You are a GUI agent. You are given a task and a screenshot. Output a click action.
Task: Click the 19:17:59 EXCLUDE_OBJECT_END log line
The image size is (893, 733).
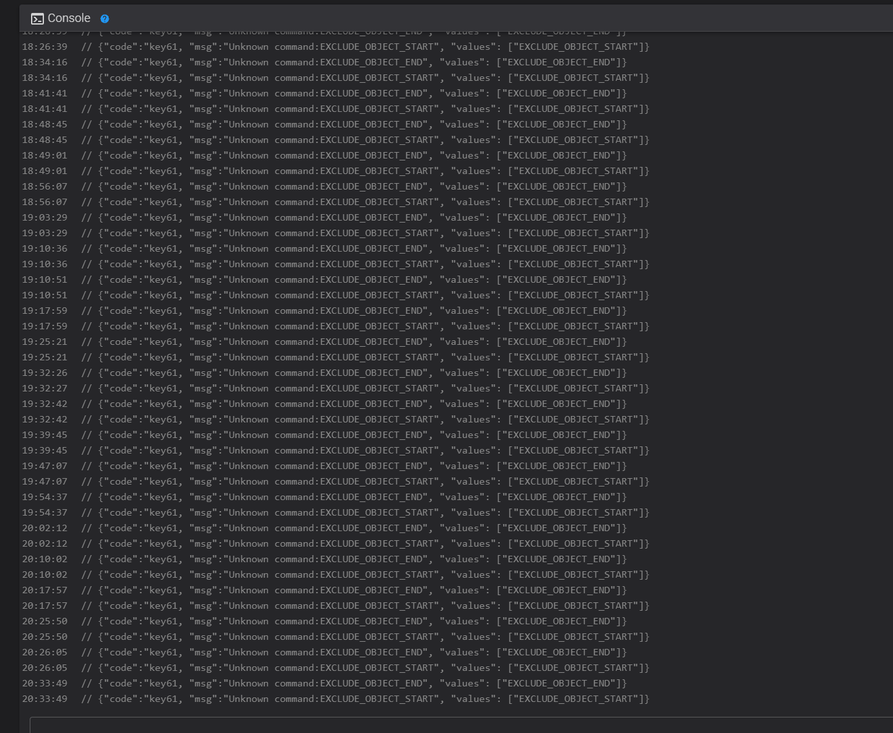tap(323, 311)
